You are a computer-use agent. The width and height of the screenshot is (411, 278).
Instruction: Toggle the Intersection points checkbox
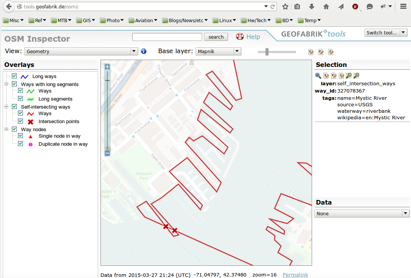point(21,121)
